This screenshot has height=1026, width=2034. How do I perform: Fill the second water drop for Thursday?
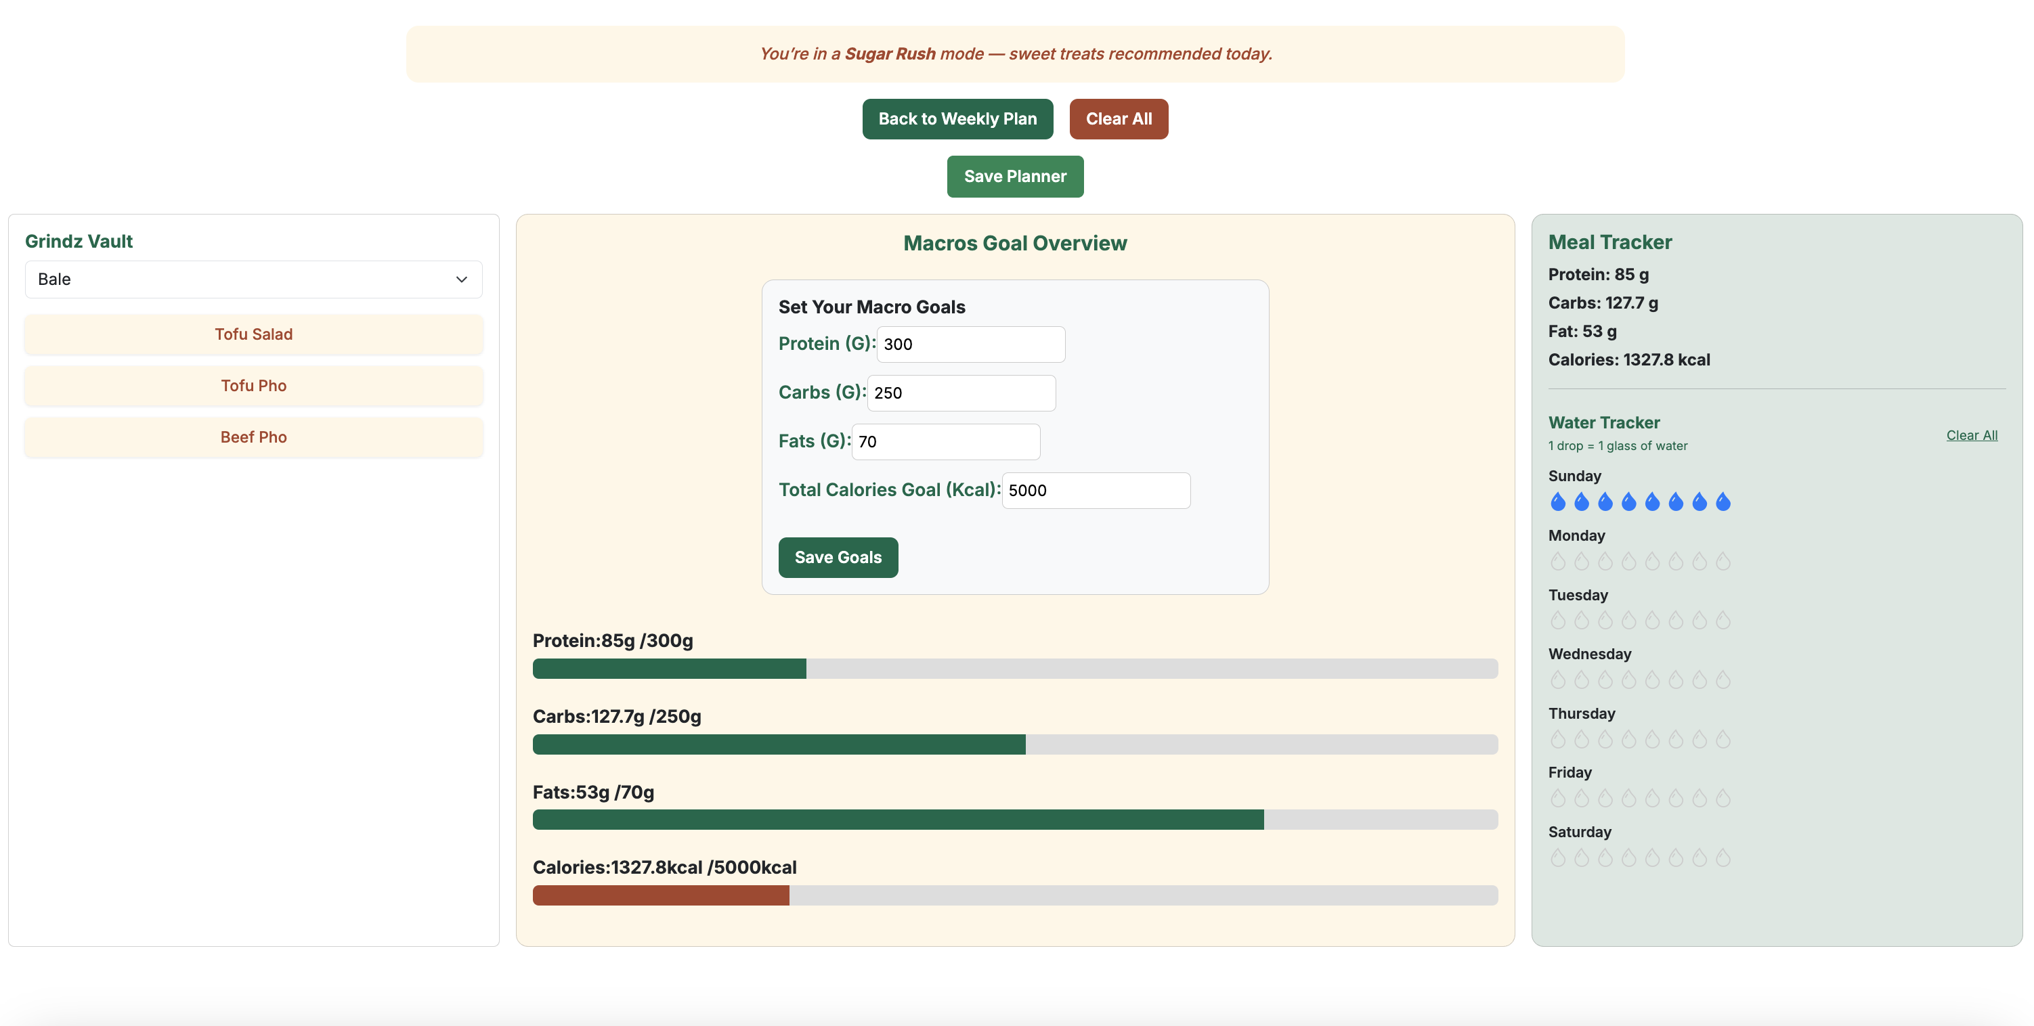point(1581,740)
